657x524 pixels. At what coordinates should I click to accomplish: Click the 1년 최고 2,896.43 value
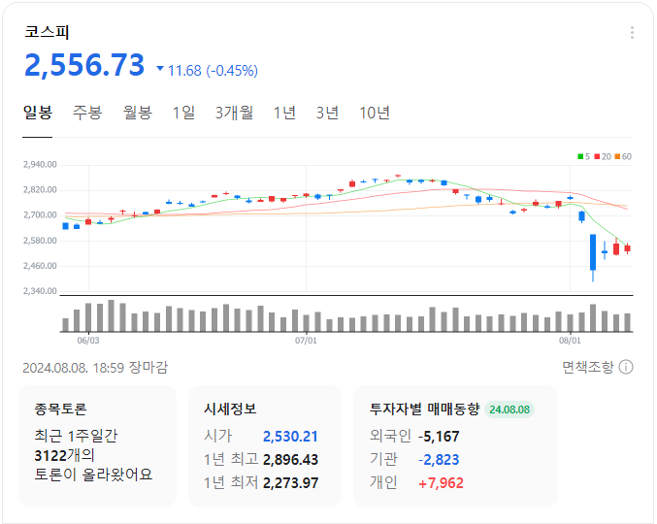pyautogui.click(x=290, y=460)
